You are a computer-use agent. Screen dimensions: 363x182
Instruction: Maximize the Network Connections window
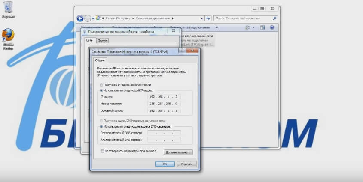[x=262, y=9]
